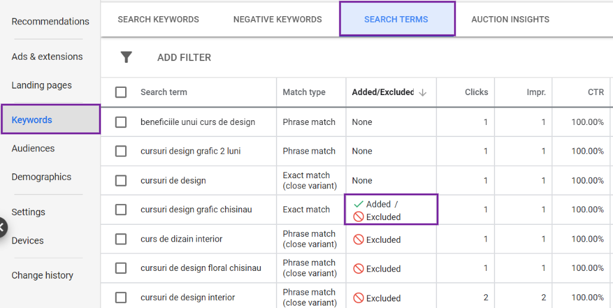Click the filter funnel icon
This screenshot has width=613, height=308.
coord(126,57)
